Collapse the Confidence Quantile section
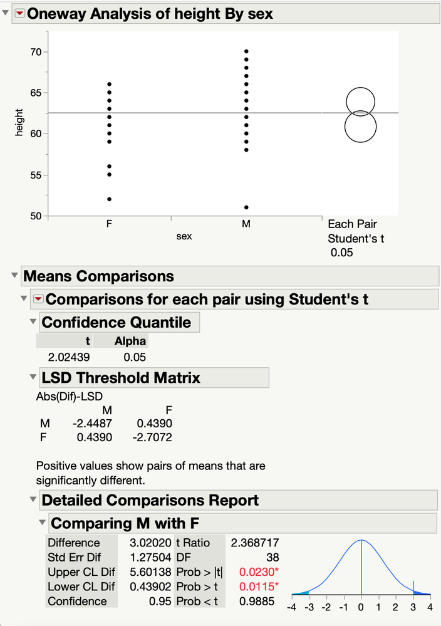Viewport: 441px width, 626px height. pos(34,322)
